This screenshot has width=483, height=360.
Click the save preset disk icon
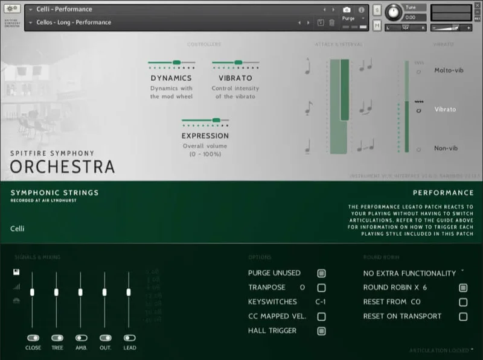[x=321, y=22]
